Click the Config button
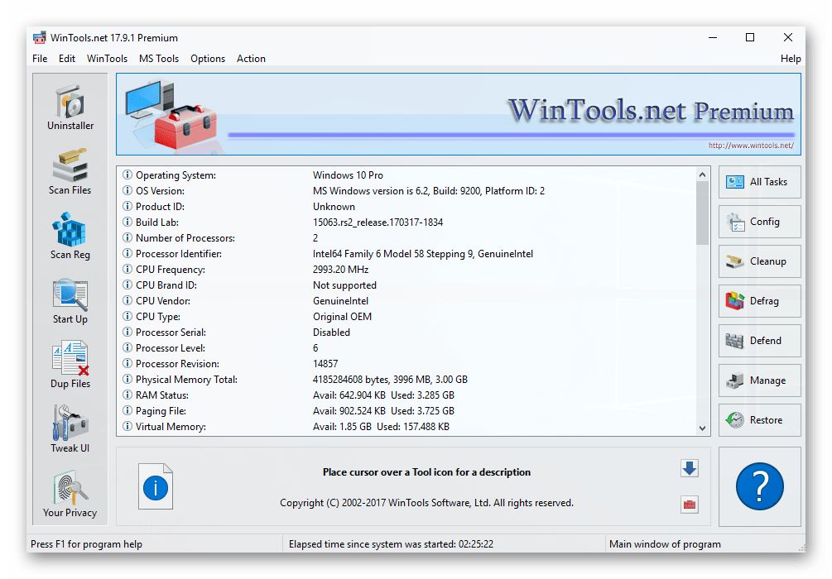Image resolution: width=832 pixels, height=579 pixels. [759, 222]
